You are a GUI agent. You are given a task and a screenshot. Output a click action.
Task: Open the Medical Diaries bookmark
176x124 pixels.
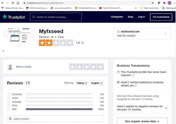click(12, 8)
